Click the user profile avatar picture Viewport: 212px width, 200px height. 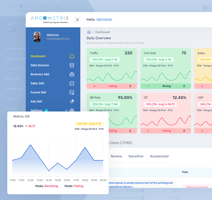pos(37,37)
